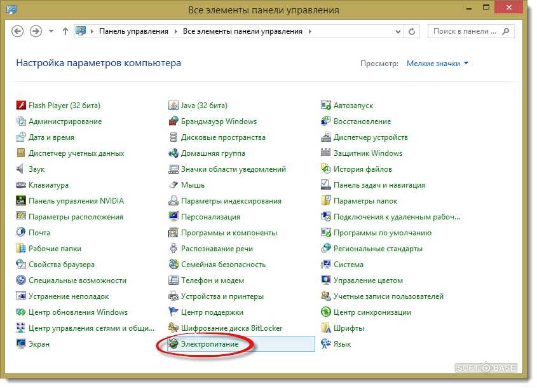Open the Мелкие значки view dropdown

pos(437,64)
